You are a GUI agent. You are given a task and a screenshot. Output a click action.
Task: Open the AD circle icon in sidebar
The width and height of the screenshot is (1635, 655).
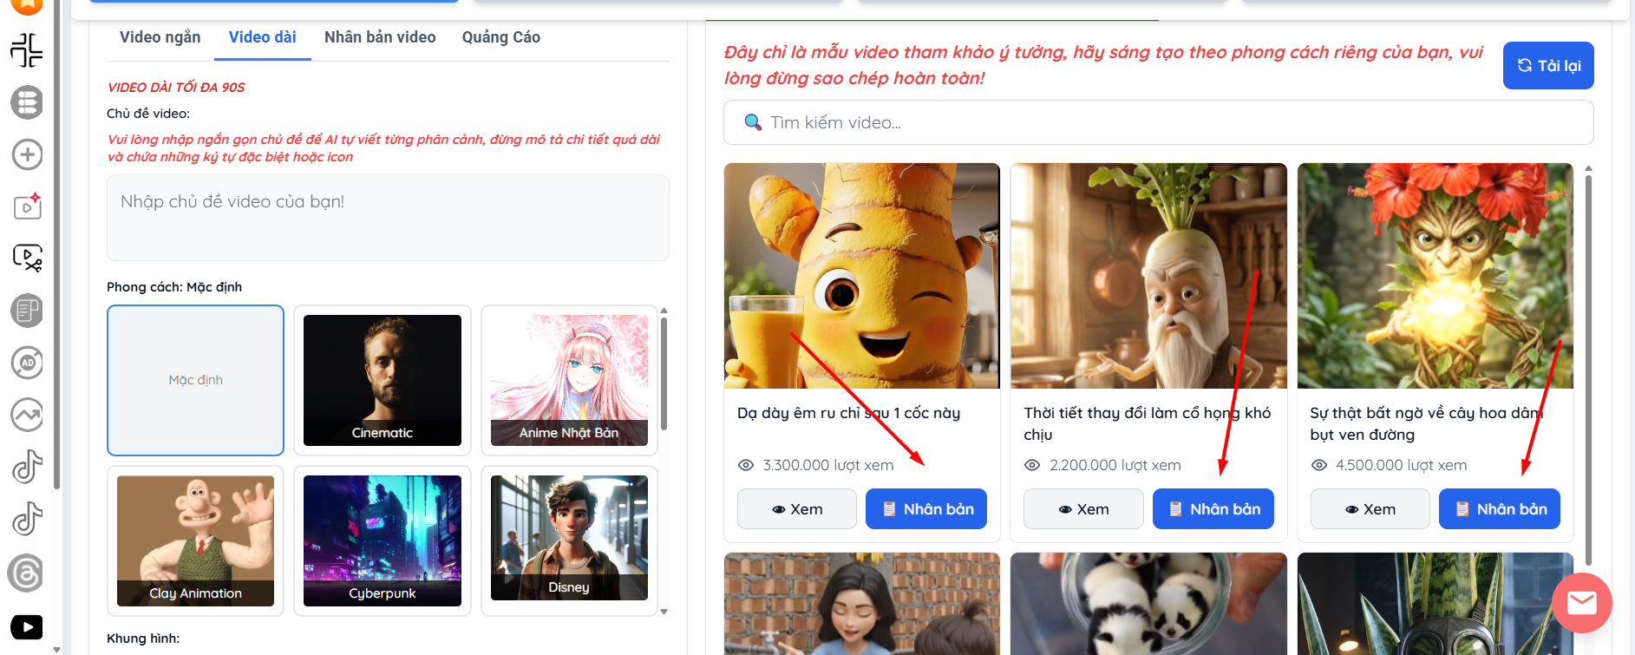click(27, 363)
